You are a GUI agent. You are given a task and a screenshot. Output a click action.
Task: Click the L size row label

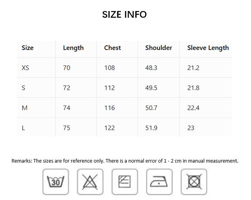23,128
